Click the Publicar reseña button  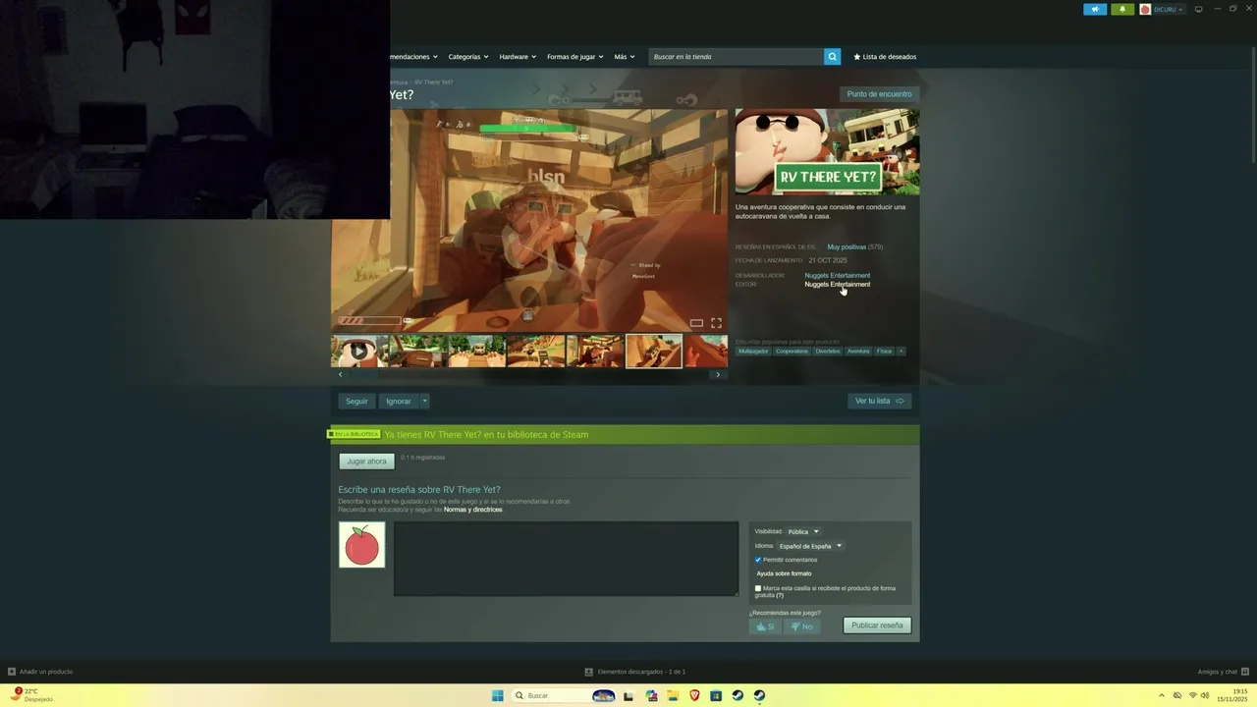point(877,625)
